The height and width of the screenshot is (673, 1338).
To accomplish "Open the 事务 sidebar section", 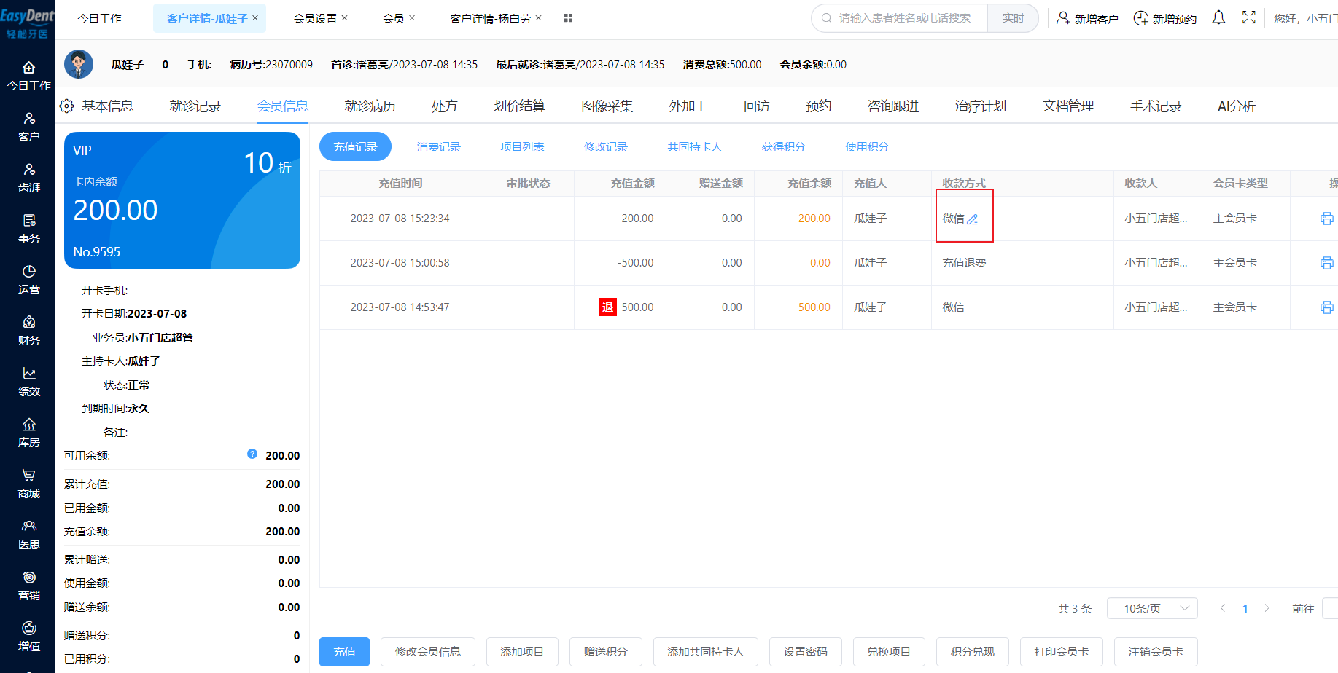I will pos(28,229).
